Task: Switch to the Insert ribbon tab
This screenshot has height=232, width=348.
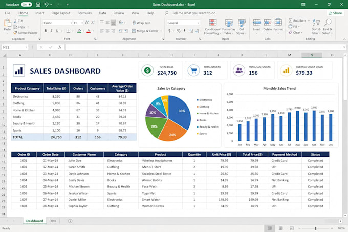Action: [x=40, y=13]
